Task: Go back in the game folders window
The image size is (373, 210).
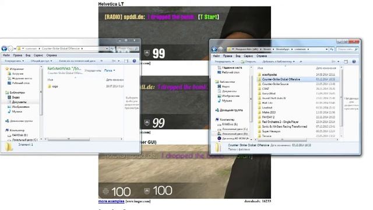Action: 214,49
